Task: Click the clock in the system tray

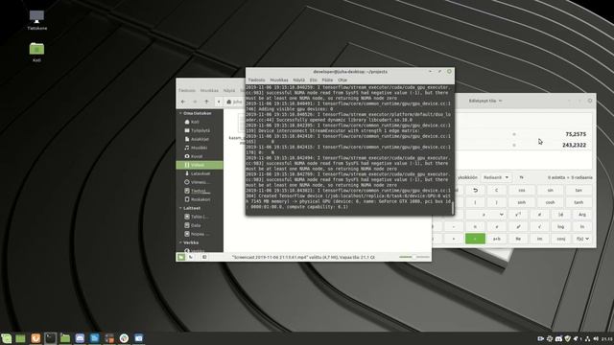Action: (607, 338)
